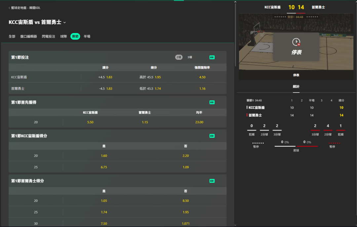The width and height of the screenshot is (357, 227).
Task: Switch 第1節投注 to 3項 view
Action: tap(190, 57)
